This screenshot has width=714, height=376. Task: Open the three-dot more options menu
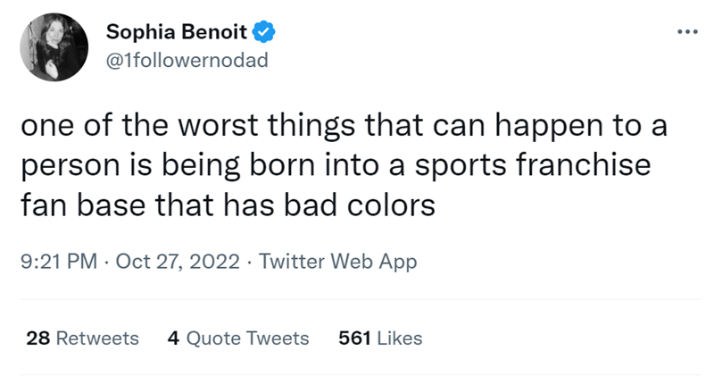click(685, 33)
